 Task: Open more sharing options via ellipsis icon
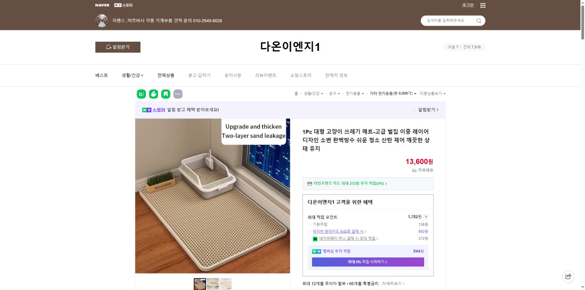pyautogui.click(x=178, y=94)
